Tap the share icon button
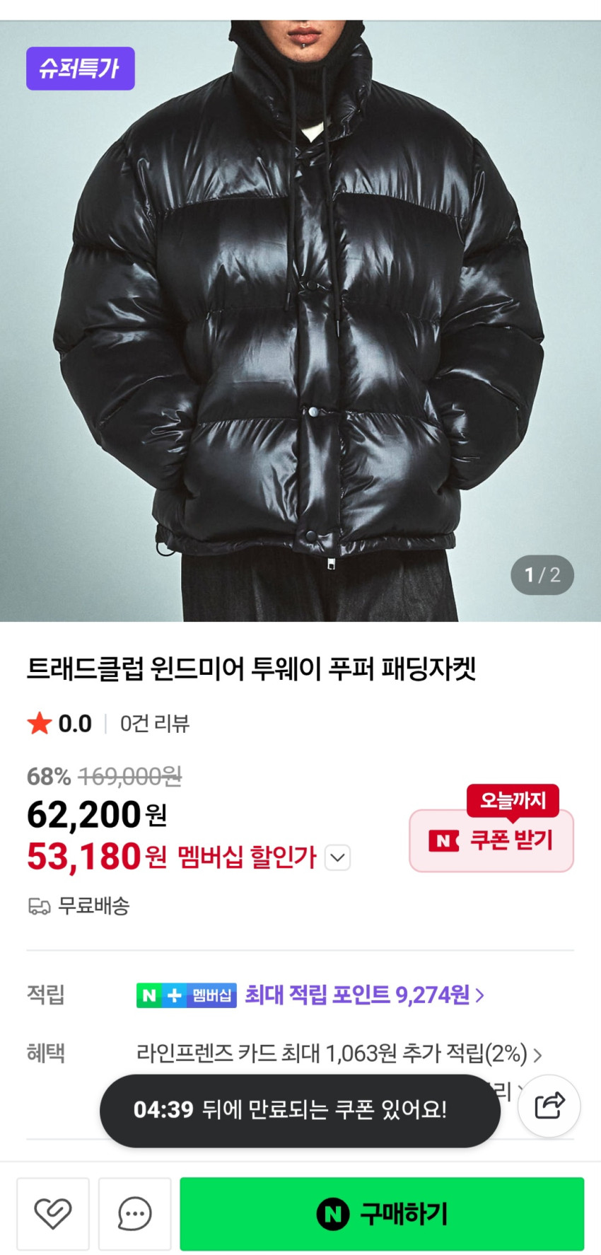 549,1105
